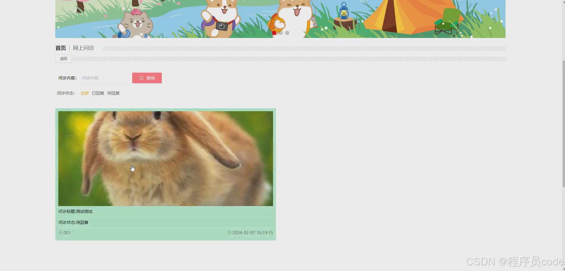Click the camping banner image

[280, 19]
